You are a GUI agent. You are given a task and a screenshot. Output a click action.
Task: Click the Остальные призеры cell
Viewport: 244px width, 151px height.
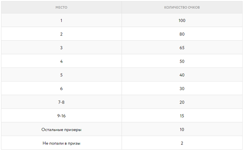(x=61, y=129)
